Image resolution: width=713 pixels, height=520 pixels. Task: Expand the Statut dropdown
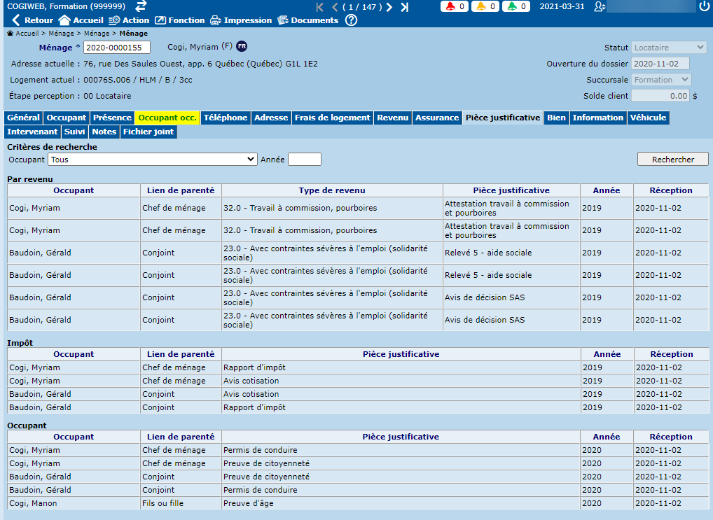(x=669, y=48)
